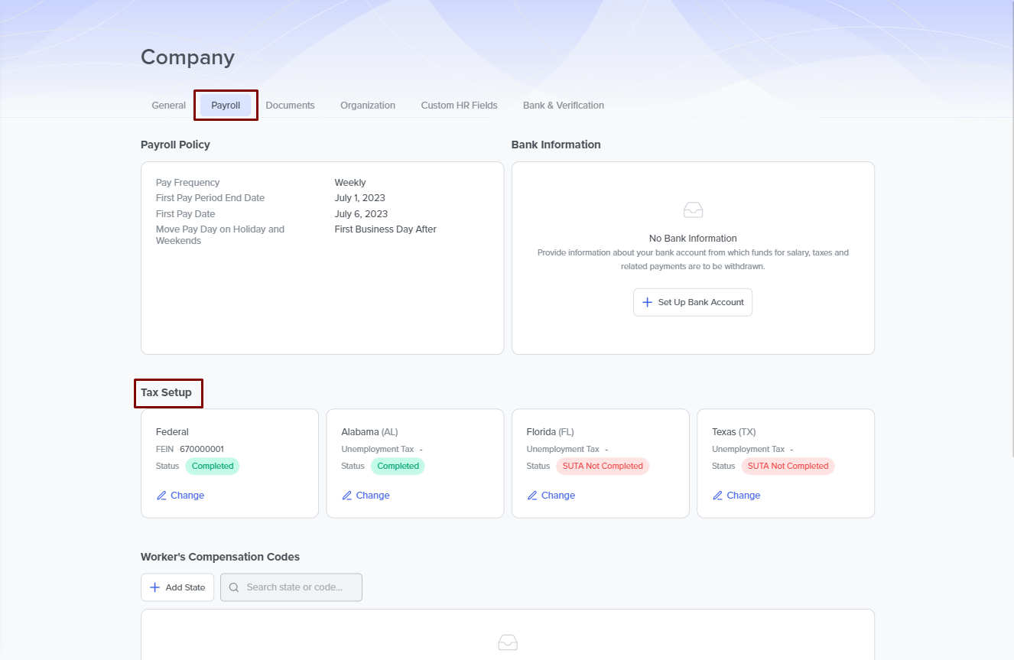Click the inbox icon above No Bank Information
This screenshot has height=660, width=1014.
(693, 210)
